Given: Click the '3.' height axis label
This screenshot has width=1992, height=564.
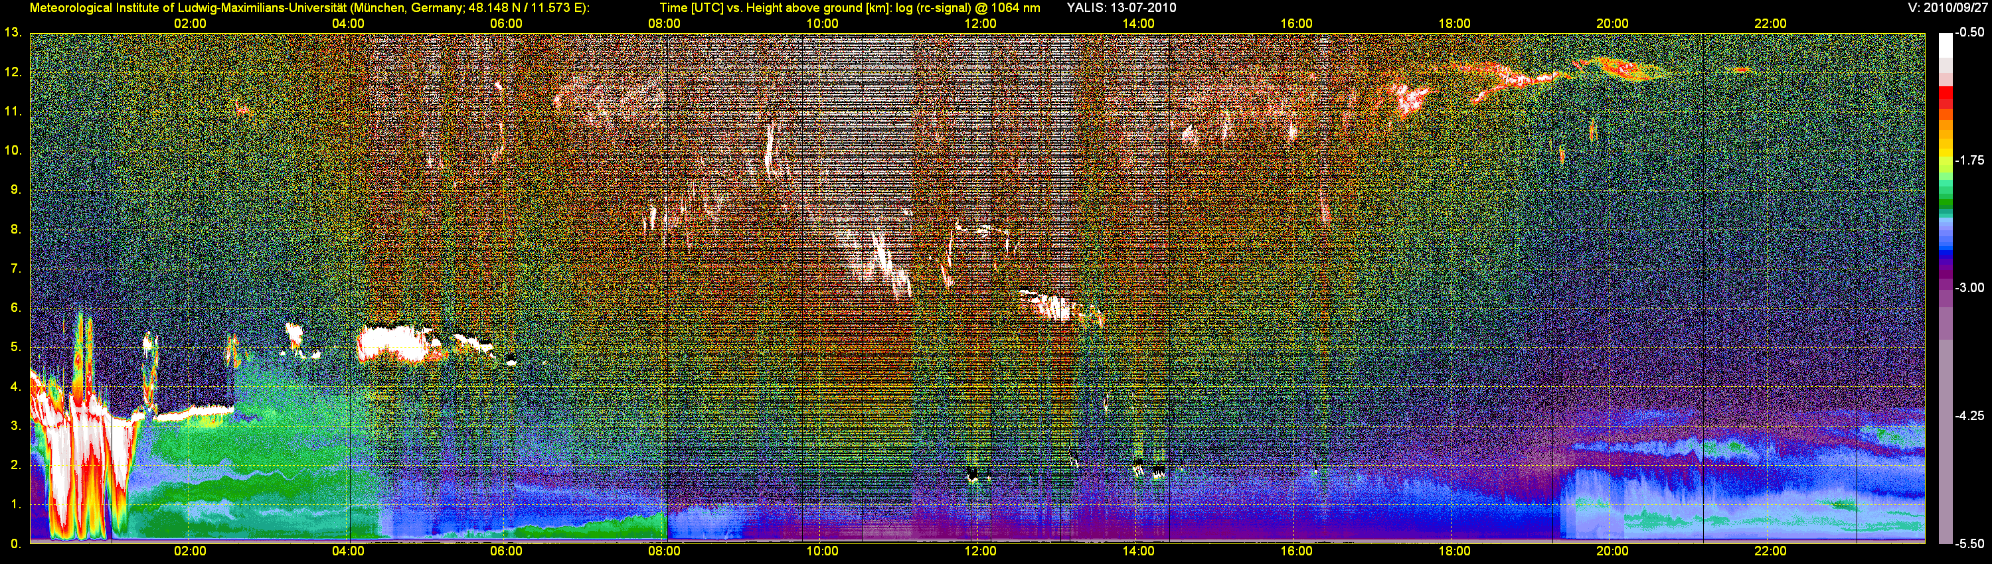Looking at the screenshot, I should pos(15,426).
